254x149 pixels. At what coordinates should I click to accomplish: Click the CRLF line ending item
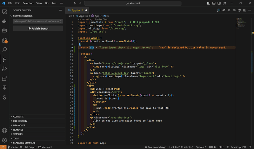221,147
